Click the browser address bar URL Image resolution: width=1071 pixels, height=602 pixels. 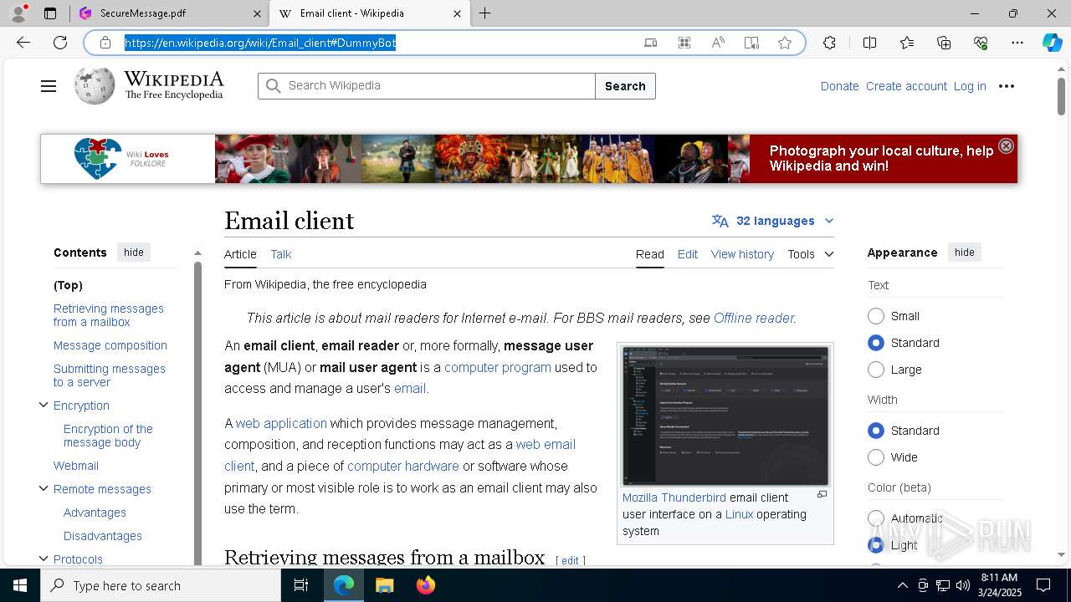click(260, 43)
